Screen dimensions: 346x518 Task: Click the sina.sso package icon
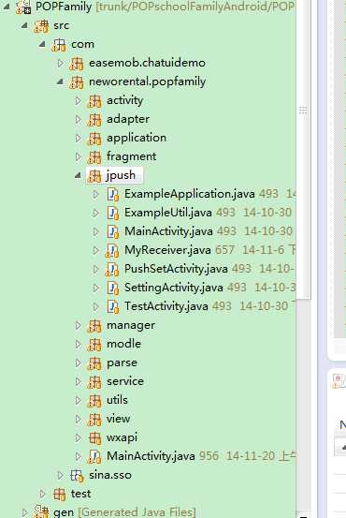[x=77, y=476]
